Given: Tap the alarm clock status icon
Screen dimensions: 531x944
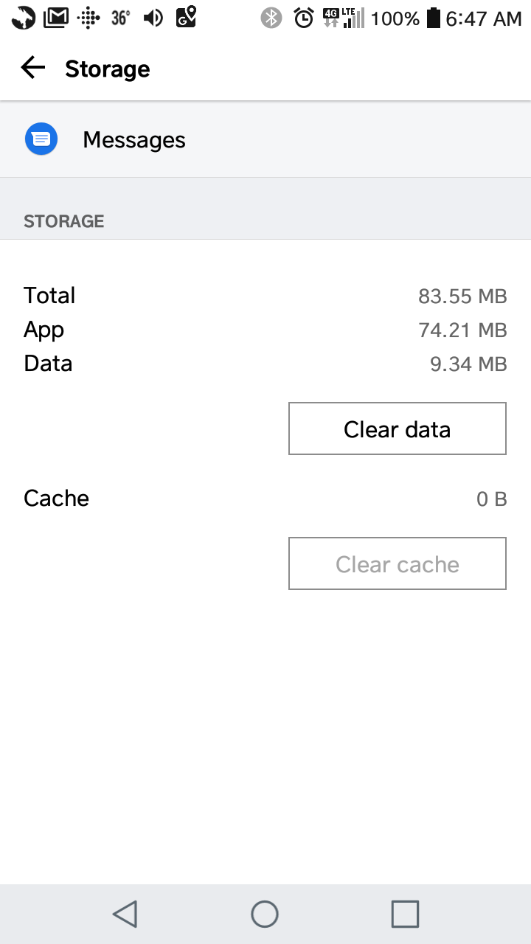Looking at the screenshot, I should 304,18.
